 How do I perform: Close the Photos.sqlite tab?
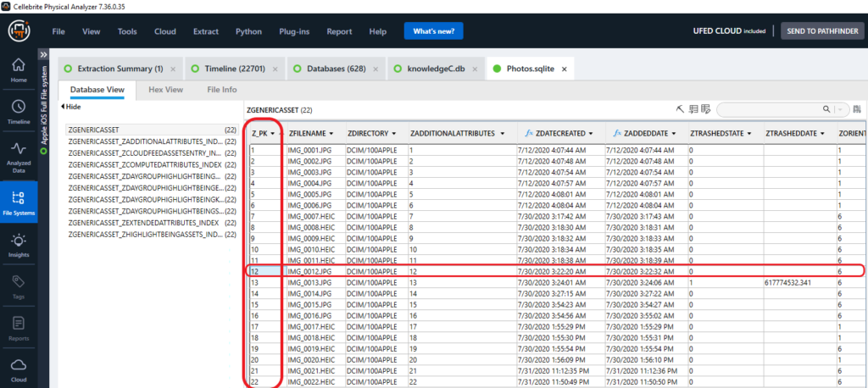pyautogui.click(x=564, y=69)
